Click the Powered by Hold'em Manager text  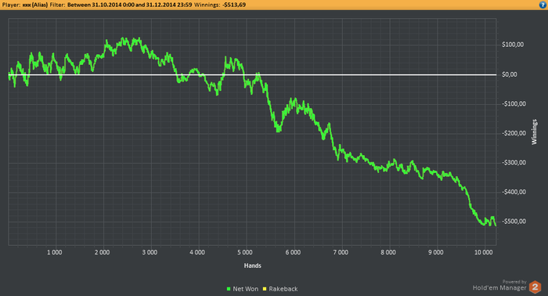[499, 286]
